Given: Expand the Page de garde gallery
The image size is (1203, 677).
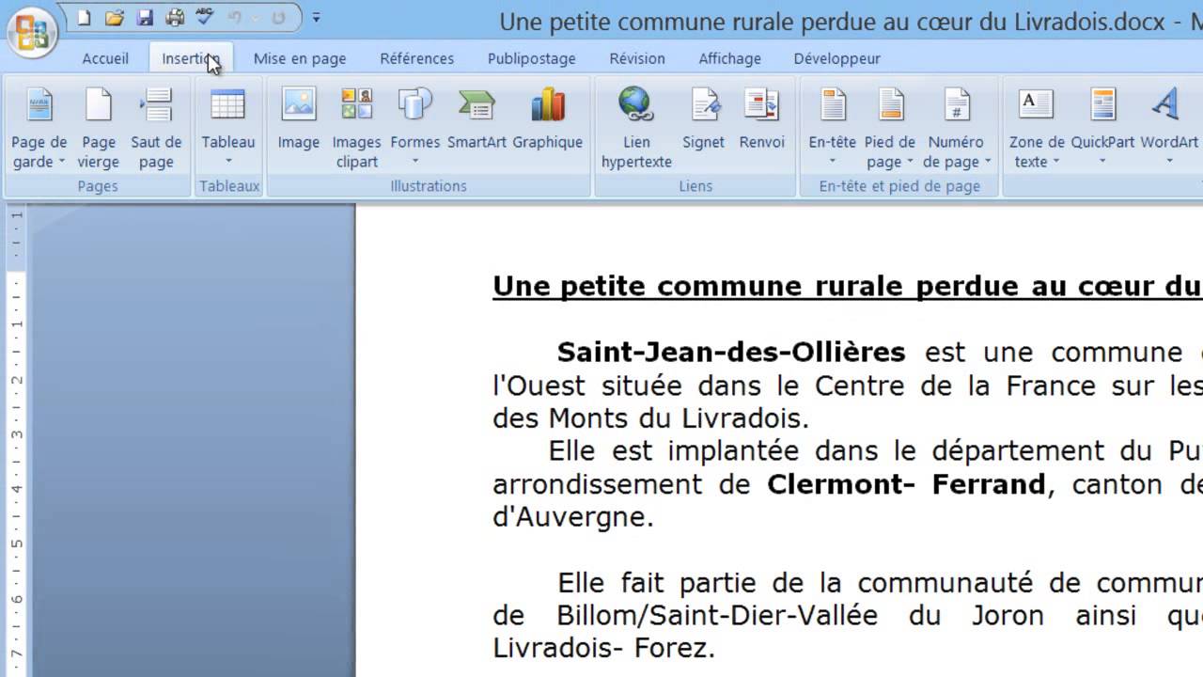Looking at the screenshot, I should [x=39, y=127].
